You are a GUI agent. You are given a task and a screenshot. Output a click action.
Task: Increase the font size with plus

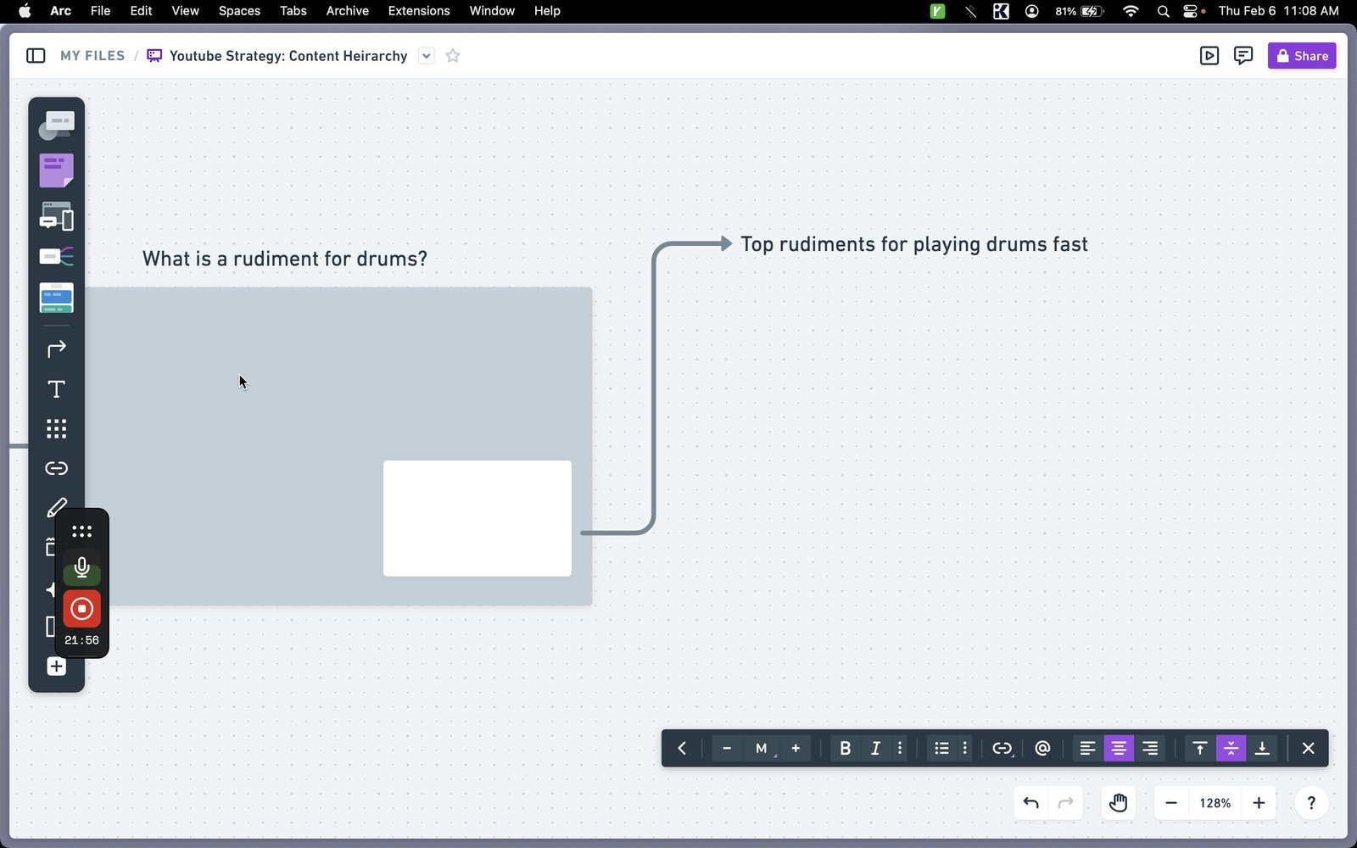(x=796, y=748)
